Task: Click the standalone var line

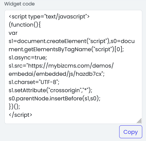Action: point(13,33)
